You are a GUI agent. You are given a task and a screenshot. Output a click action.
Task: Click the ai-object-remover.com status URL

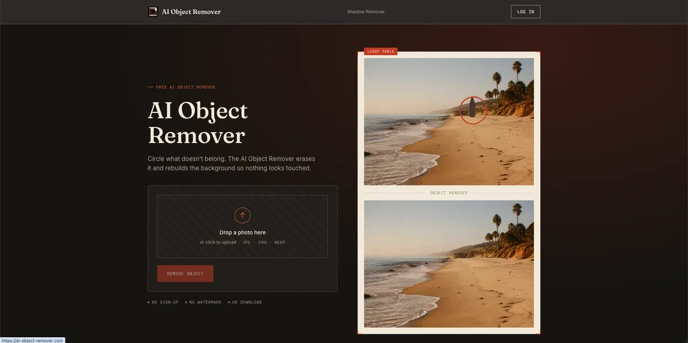32,340
